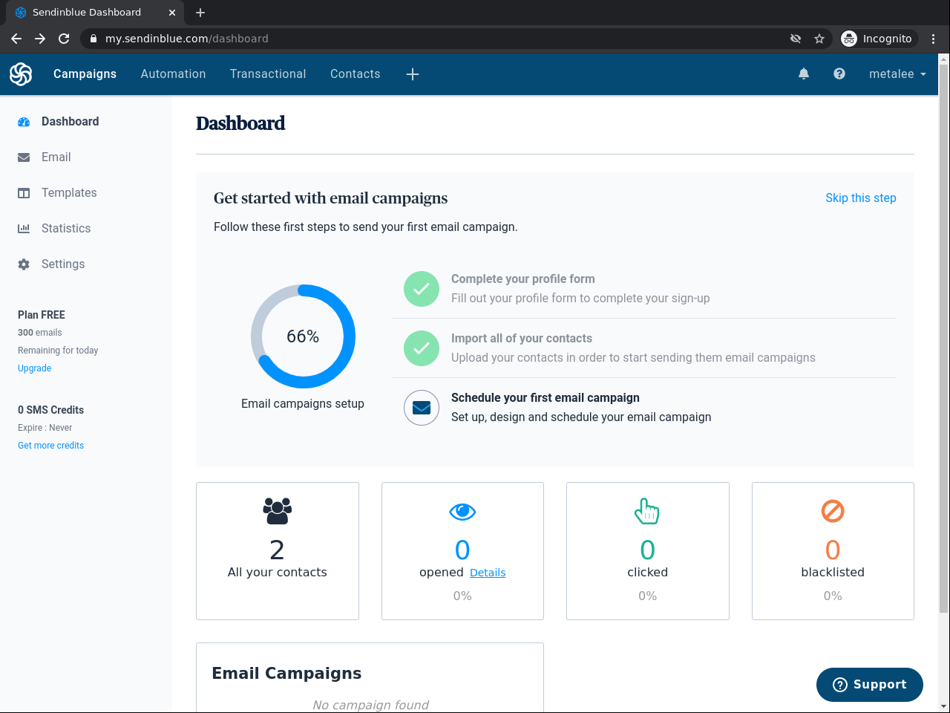Click the Get started with email campaigns heading
The width and height of the screenshot is (950, 713).
click(331, 198)
